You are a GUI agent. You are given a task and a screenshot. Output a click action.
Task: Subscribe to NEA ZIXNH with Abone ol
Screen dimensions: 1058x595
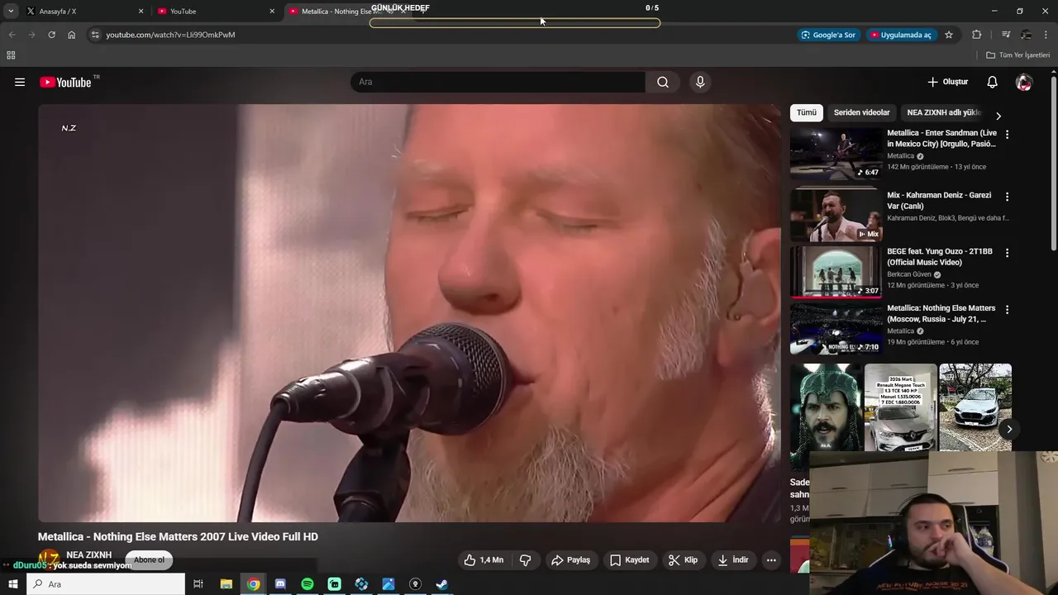coord(149,560)
